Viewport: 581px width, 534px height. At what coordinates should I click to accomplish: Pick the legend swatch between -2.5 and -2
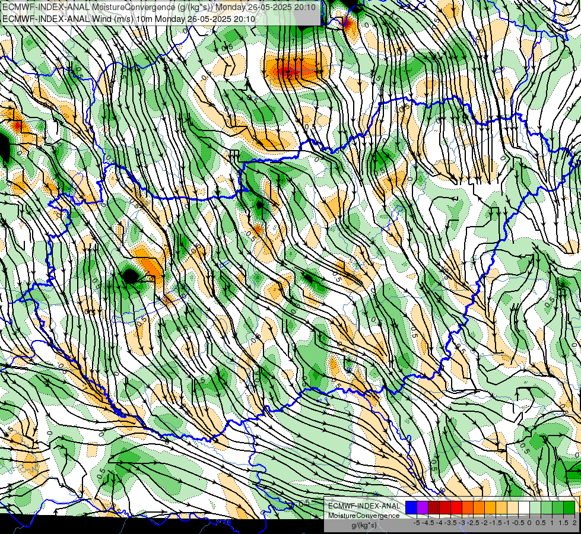click(x=479, y=507)
